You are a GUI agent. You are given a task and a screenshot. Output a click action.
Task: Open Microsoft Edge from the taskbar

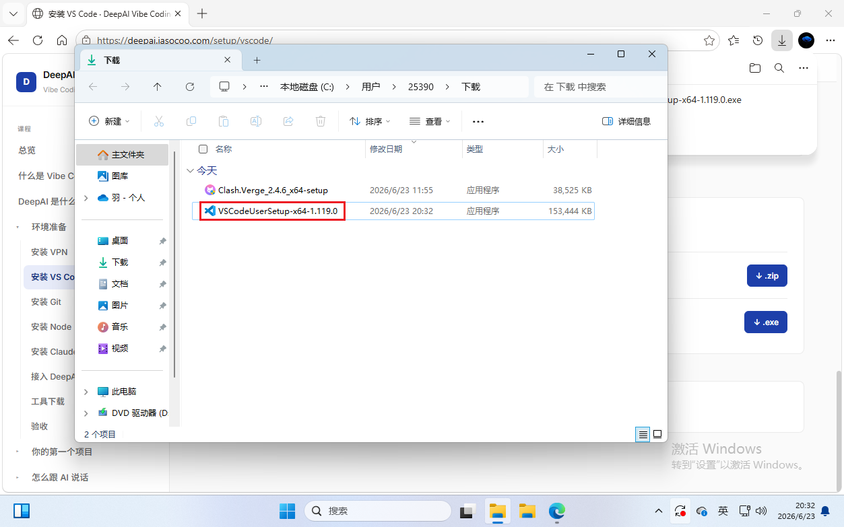click(x=557, y=511)
